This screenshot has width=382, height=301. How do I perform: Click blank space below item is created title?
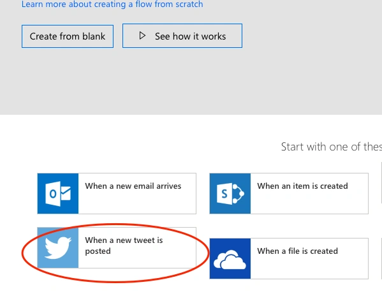[x=309, y=202]
